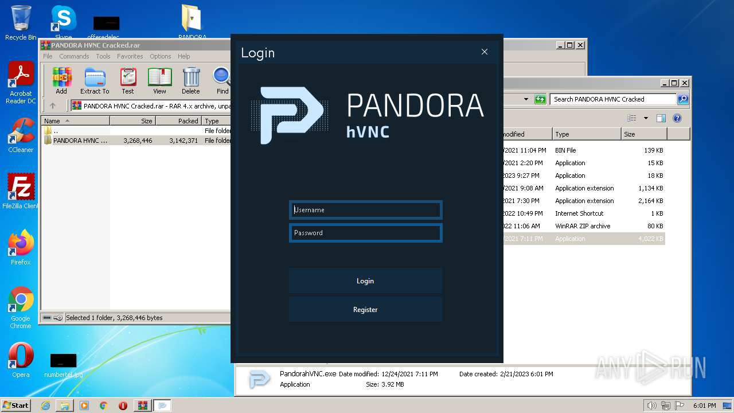Click the Extract To icon in WinRAR
The image size is (734, 413).
(x=95, y=80)
